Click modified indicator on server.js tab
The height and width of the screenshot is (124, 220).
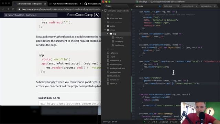click(159, 6)
